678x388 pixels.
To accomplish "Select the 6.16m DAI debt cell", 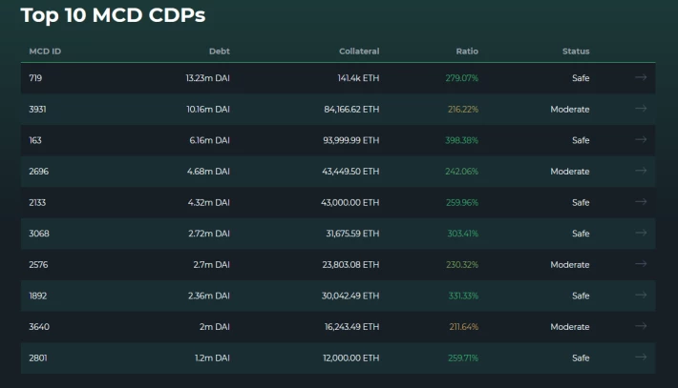I will coord(210,140).
